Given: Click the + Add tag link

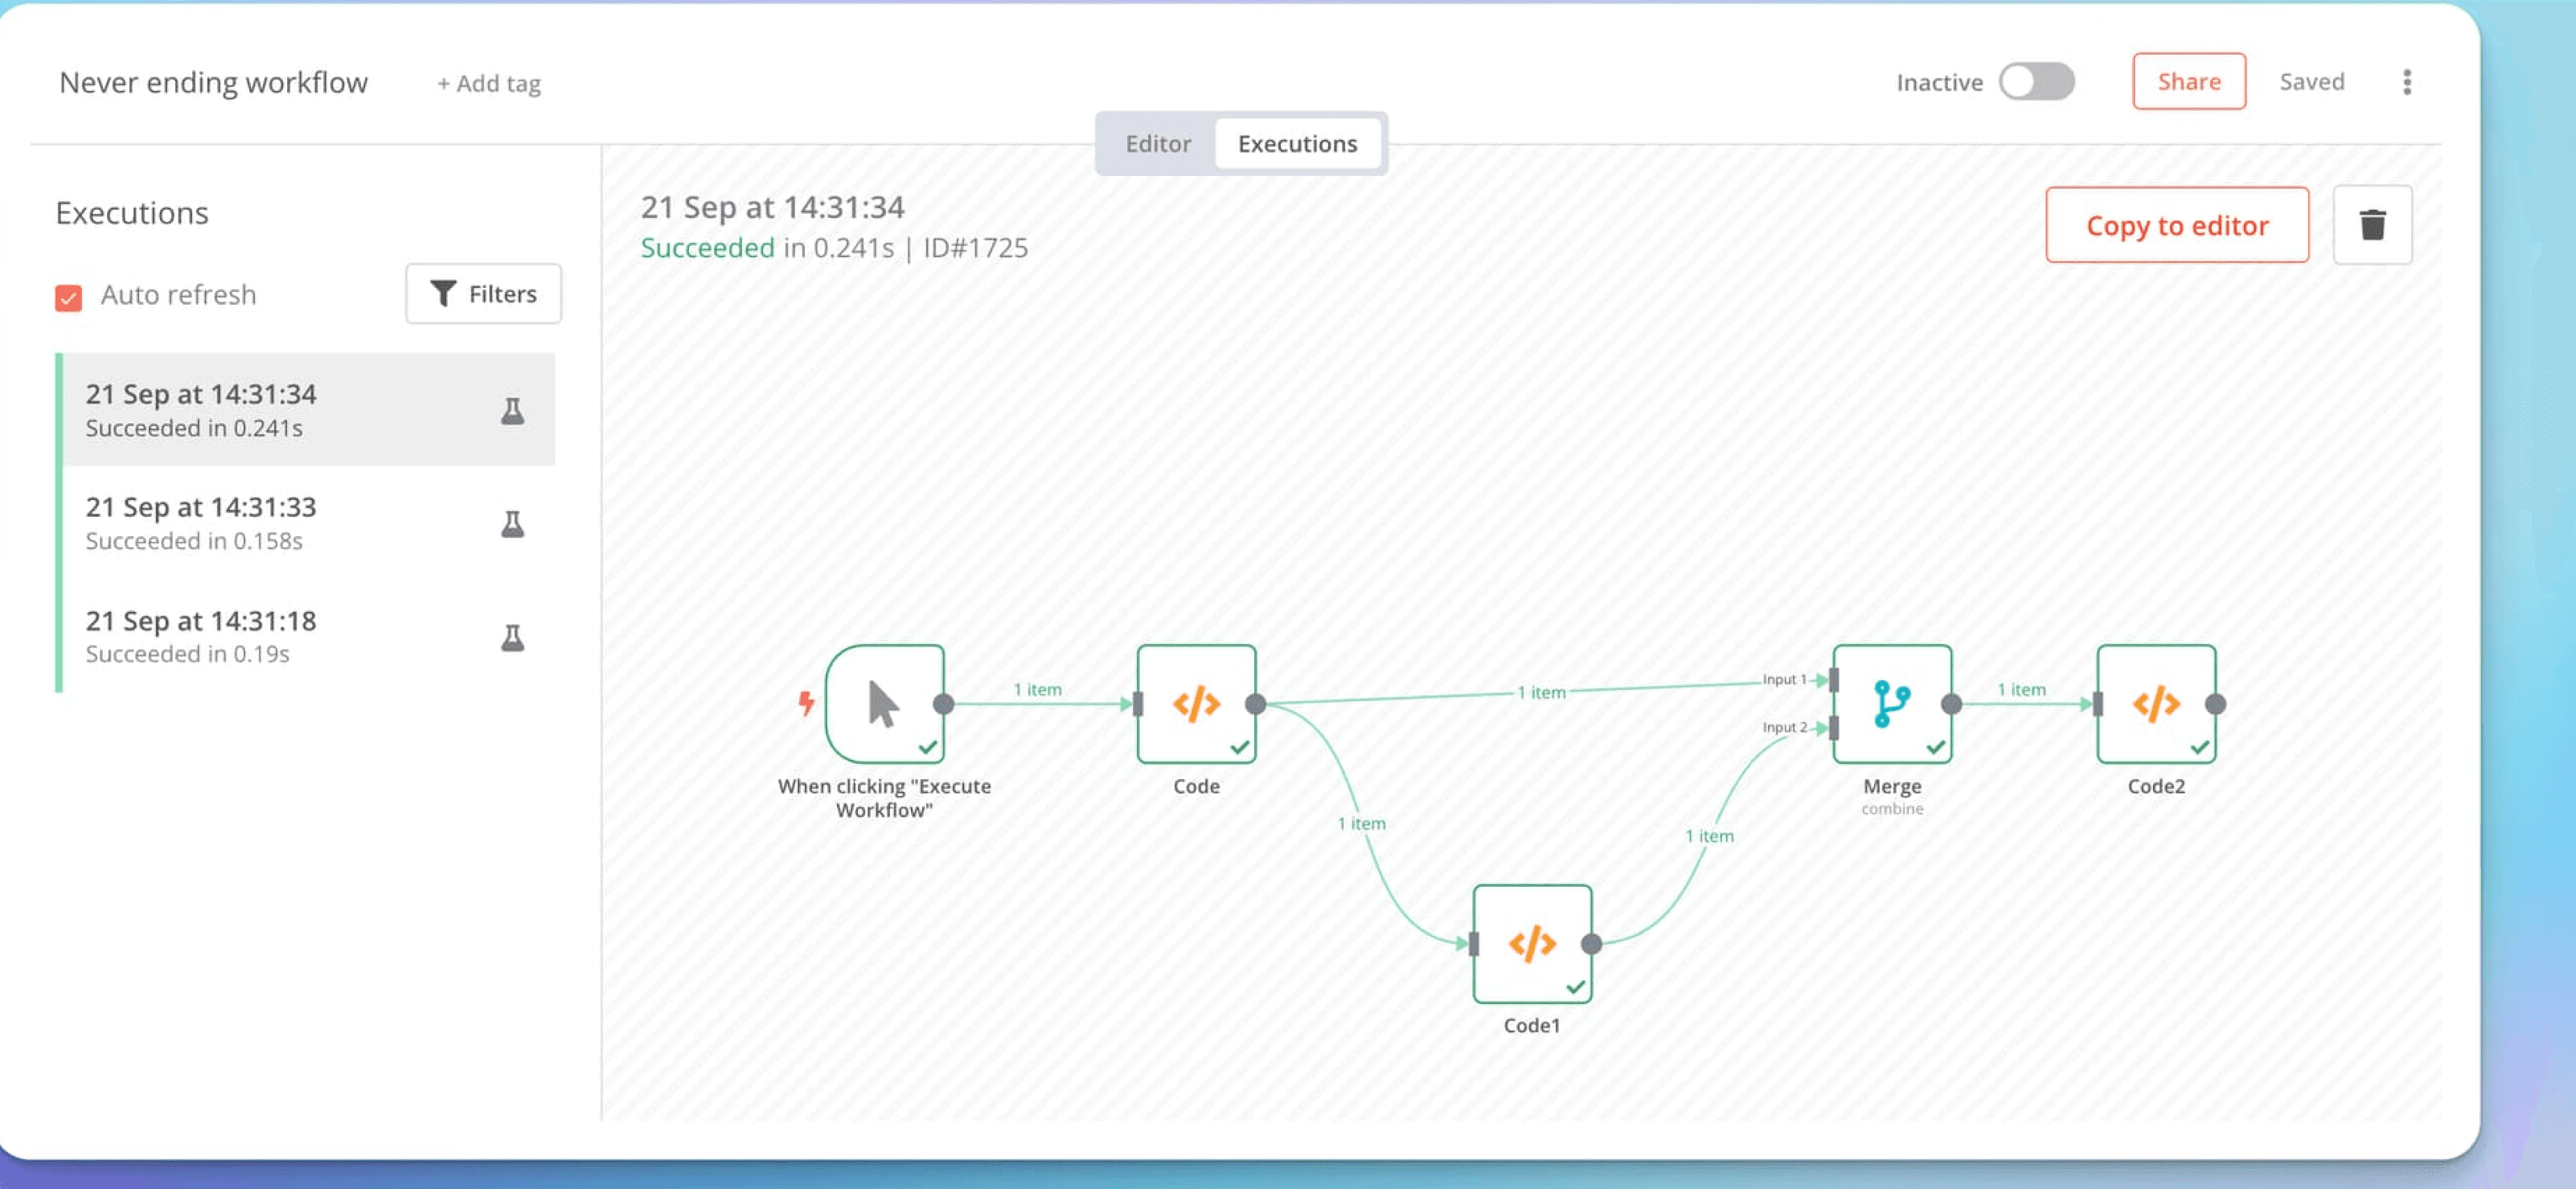Looking at the screenshot, I should (x=488, y=83).
